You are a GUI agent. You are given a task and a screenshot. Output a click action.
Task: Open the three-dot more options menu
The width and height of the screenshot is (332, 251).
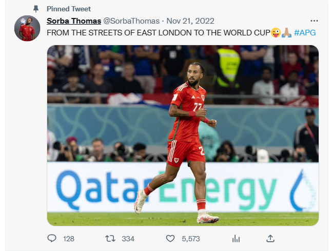[x=314, y=21]
